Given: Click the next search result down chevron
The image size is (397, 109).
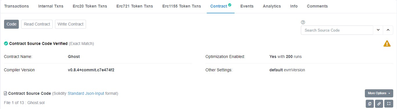Looking at the screenshot, I should pos(378,30).
